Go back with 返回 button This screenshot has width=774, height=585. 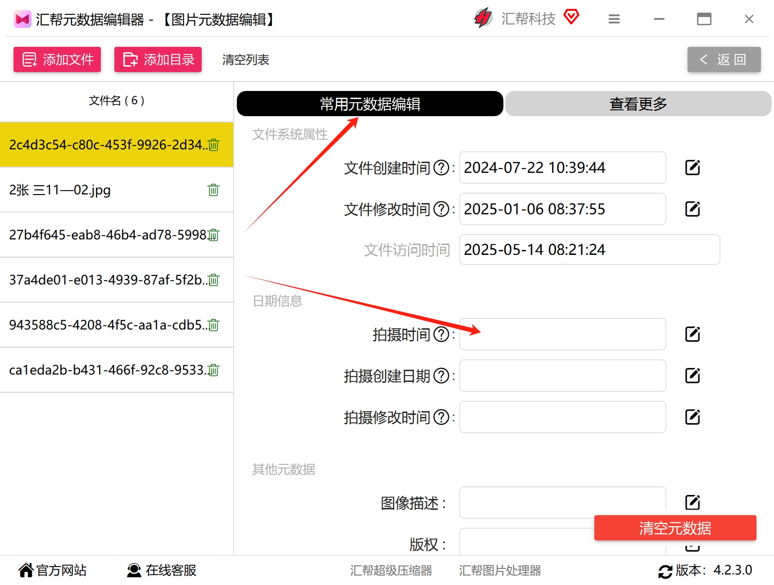pos(724,59)
